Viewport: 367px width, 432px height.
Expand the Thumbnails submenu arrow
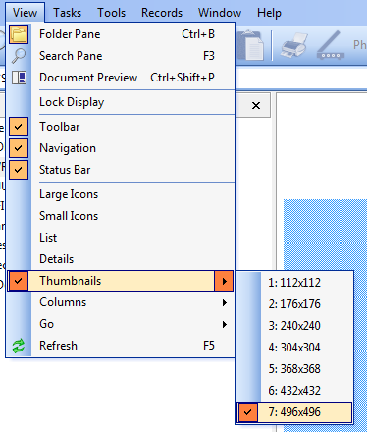point(224,281)
